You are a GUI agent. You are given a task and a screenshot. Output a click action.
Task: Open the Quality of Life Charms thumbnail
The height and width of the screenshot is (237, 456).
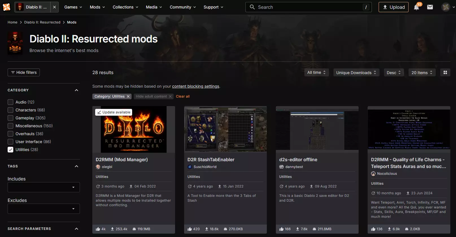(x=409, y=130)
